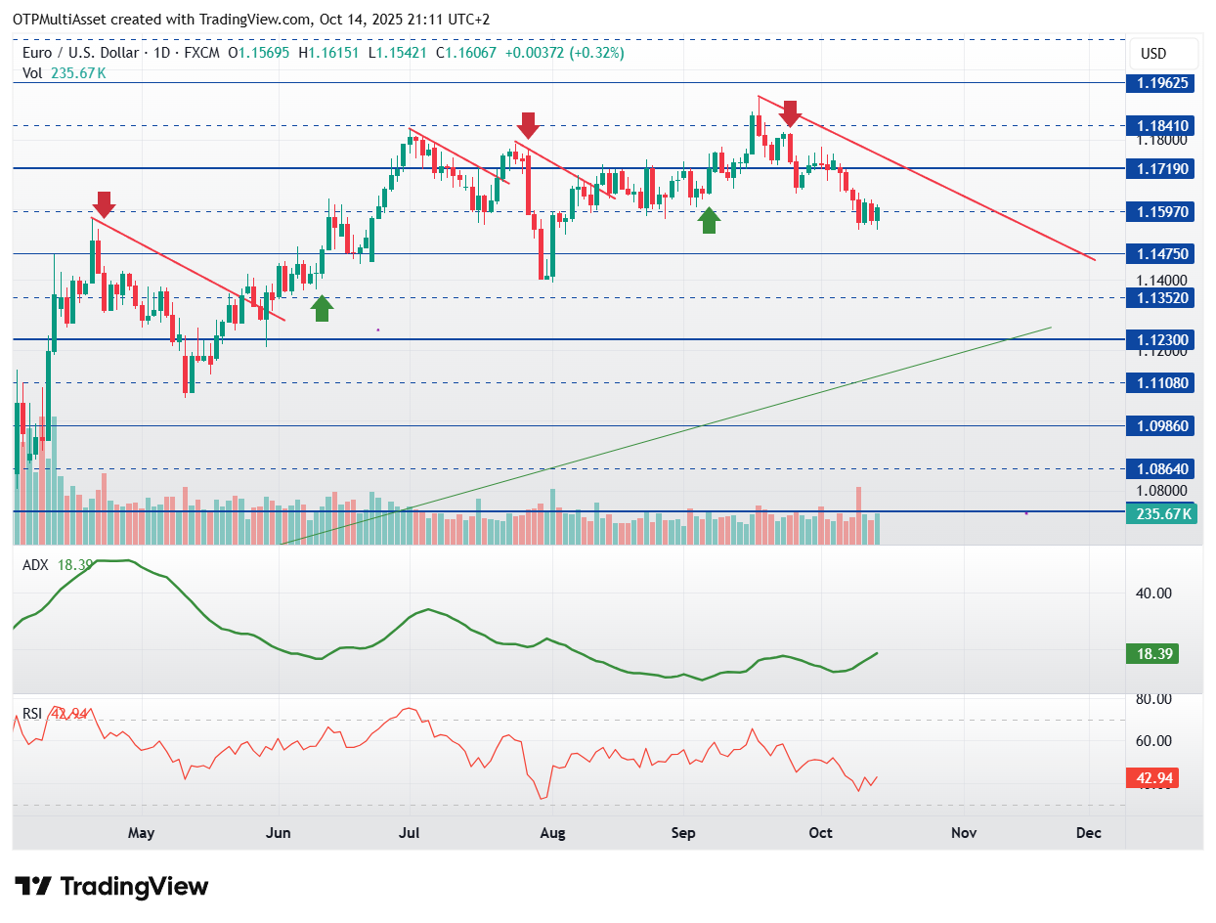Click the 80.00 RSI scale value
This screenshot has width=1216, height=923.
click(x=1153, y=699)
